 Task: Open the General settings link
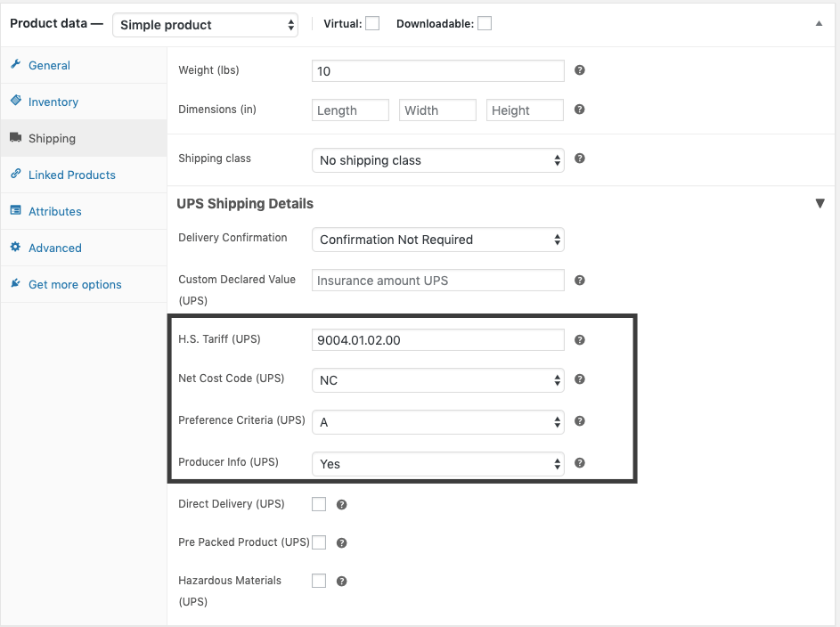50,64
